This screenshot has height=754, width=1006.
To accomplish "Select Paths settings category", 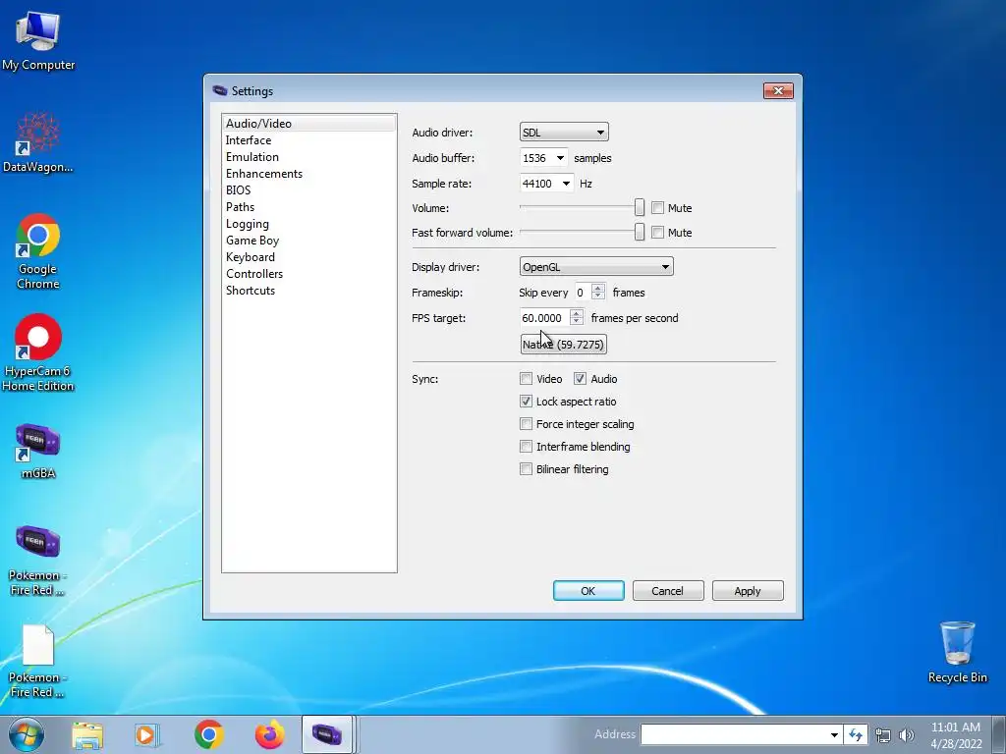I will pyautogui.click(x=309, y=206).
